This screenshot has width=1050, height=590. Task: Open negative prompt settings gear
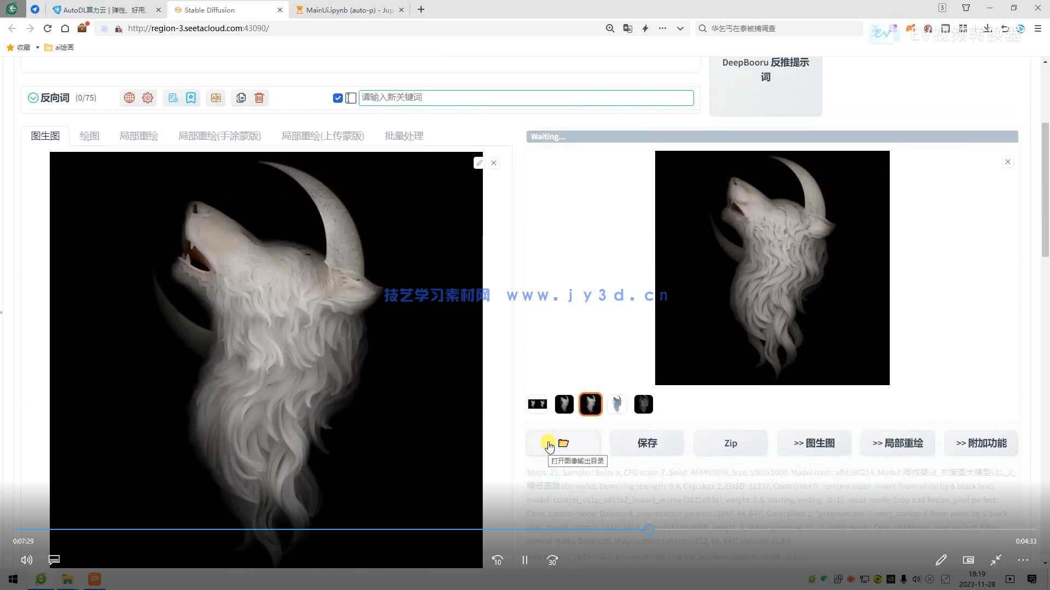pyautogui.click(x=148, y=98)
